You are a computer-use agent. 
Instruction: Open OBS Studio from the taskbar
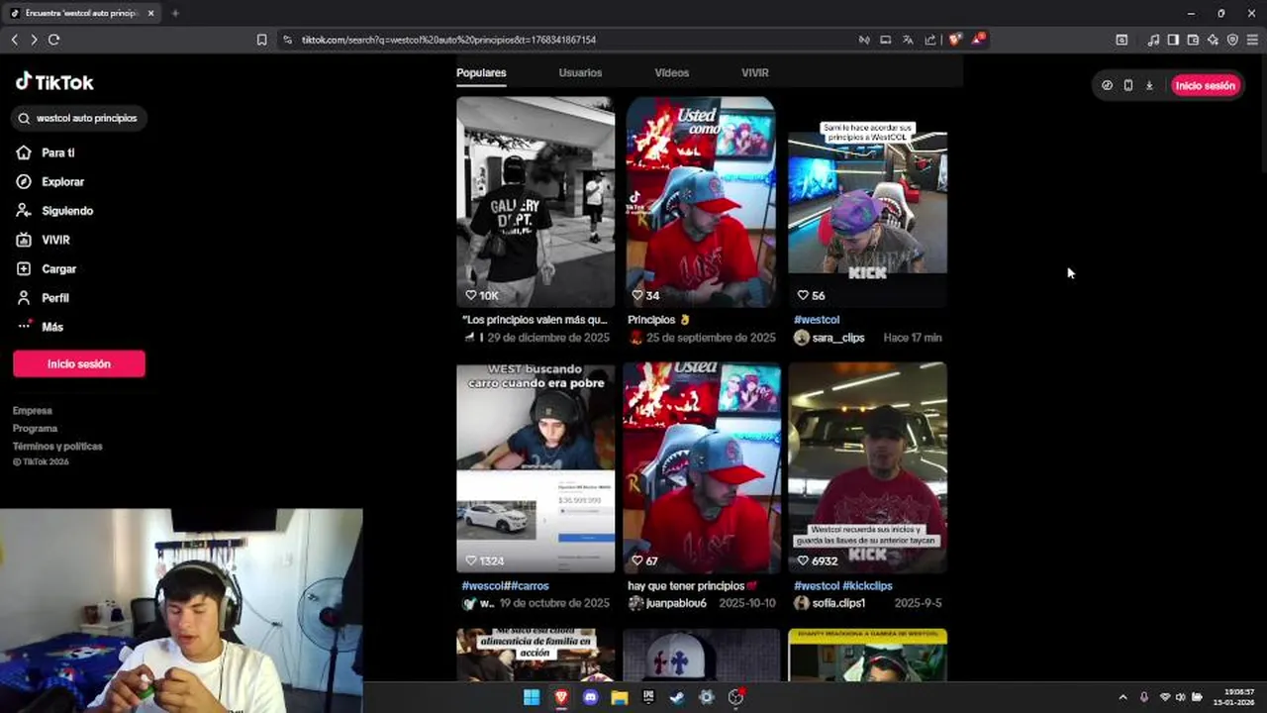[x=735, y=697]
